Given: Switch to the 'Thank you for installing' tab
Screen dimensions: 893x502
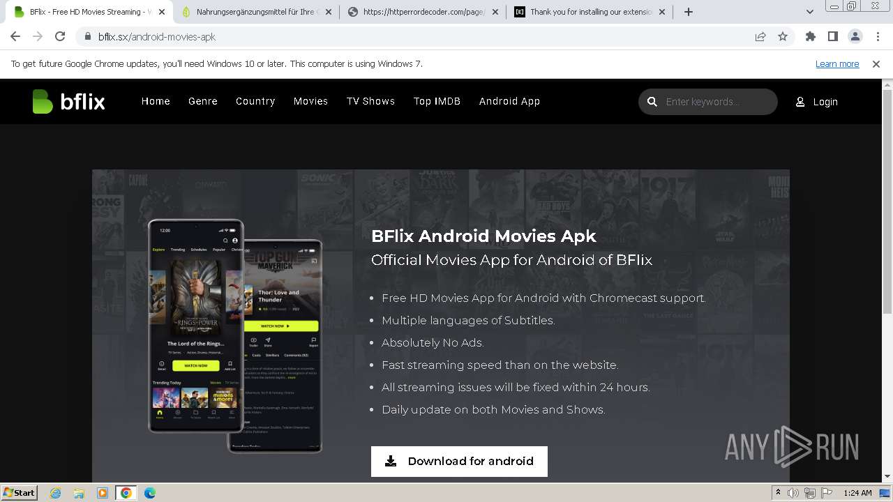Looking at the screenshot, I should click(590, 12).
